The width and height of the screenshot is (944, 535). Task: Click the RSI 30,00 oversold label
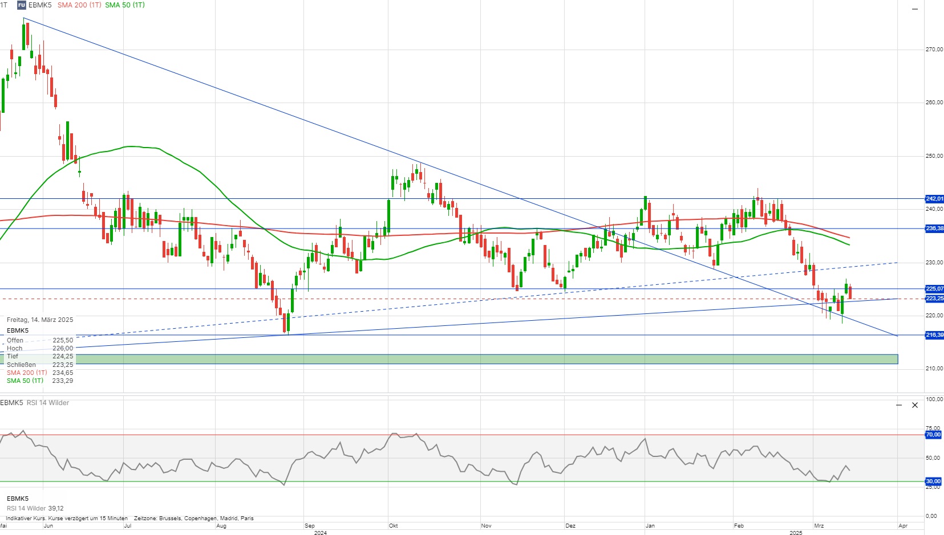pos(933,481)
